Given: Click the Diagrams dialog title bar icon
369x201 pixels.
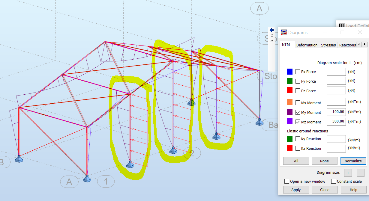Looking at the screenshot, I should click(283, 32).
